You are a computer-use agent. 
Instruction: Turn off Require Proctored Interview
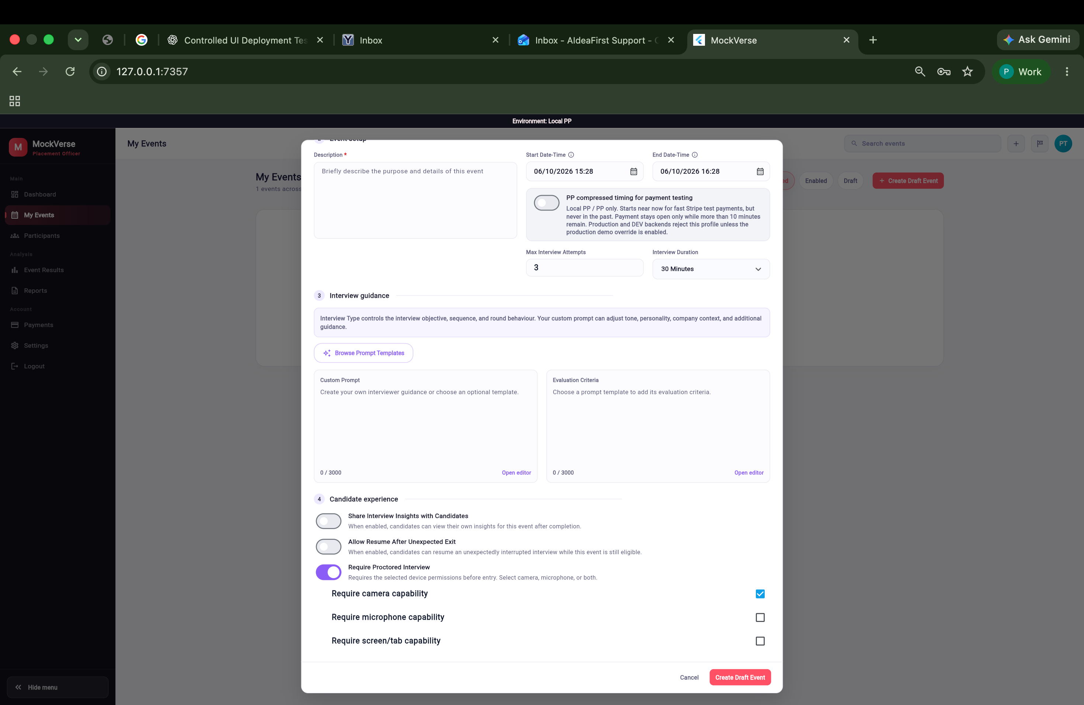point(329,573)
